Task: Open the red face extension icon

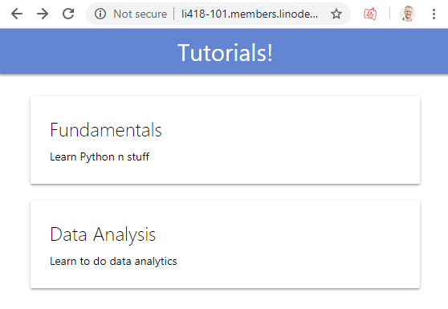Action: pyautogui.click(x=370, y=14)
